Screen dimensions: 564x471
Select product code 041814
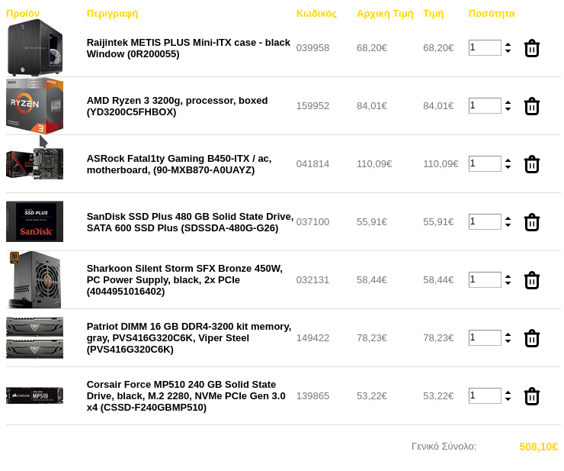coord(312,164)
